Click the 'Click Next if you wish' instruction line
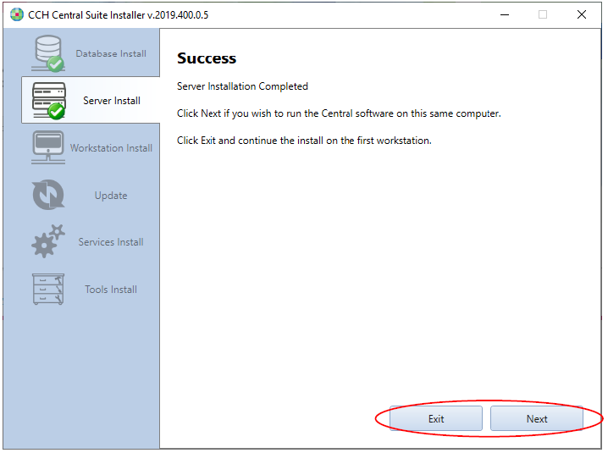The image size is (608, 453). point(339,113)
